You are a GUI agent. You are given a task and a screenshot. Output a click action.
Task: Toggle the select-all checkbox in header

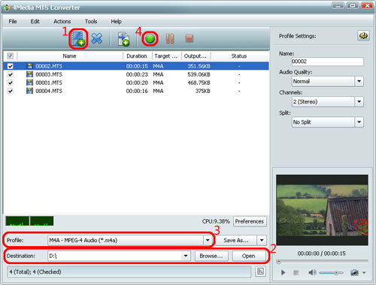(x=11, y=55)
